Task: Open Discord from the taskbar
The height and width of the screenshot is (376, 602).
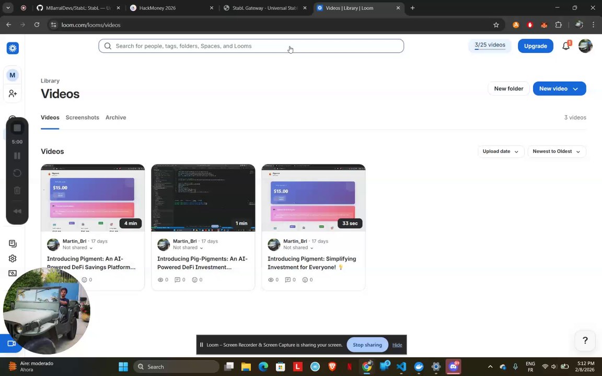Action: tap(453, 367)
